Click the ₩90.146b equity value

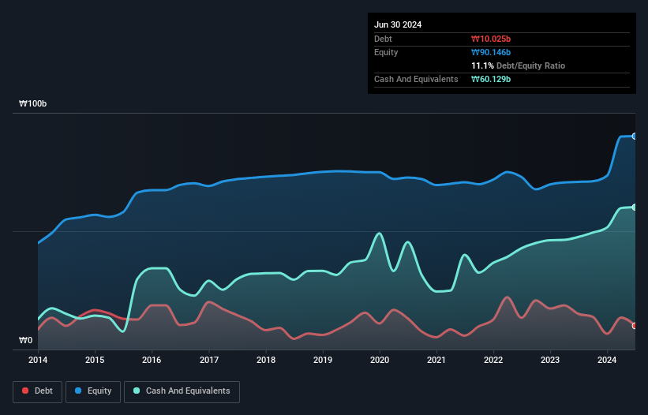click(491, 52)
